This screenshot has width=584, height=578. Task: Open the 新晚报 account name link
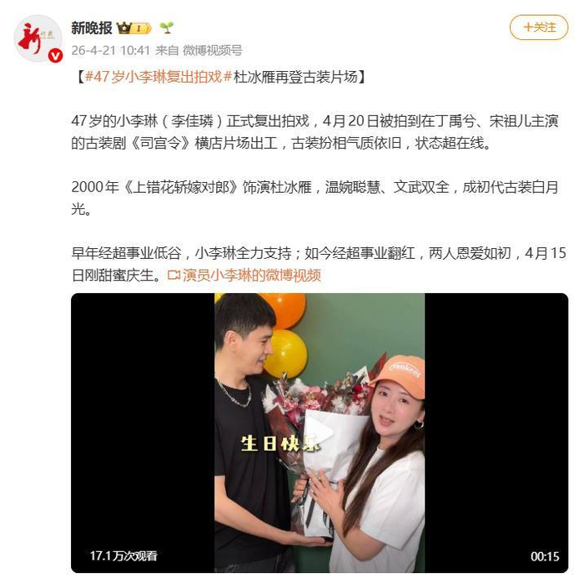point(92,28)
